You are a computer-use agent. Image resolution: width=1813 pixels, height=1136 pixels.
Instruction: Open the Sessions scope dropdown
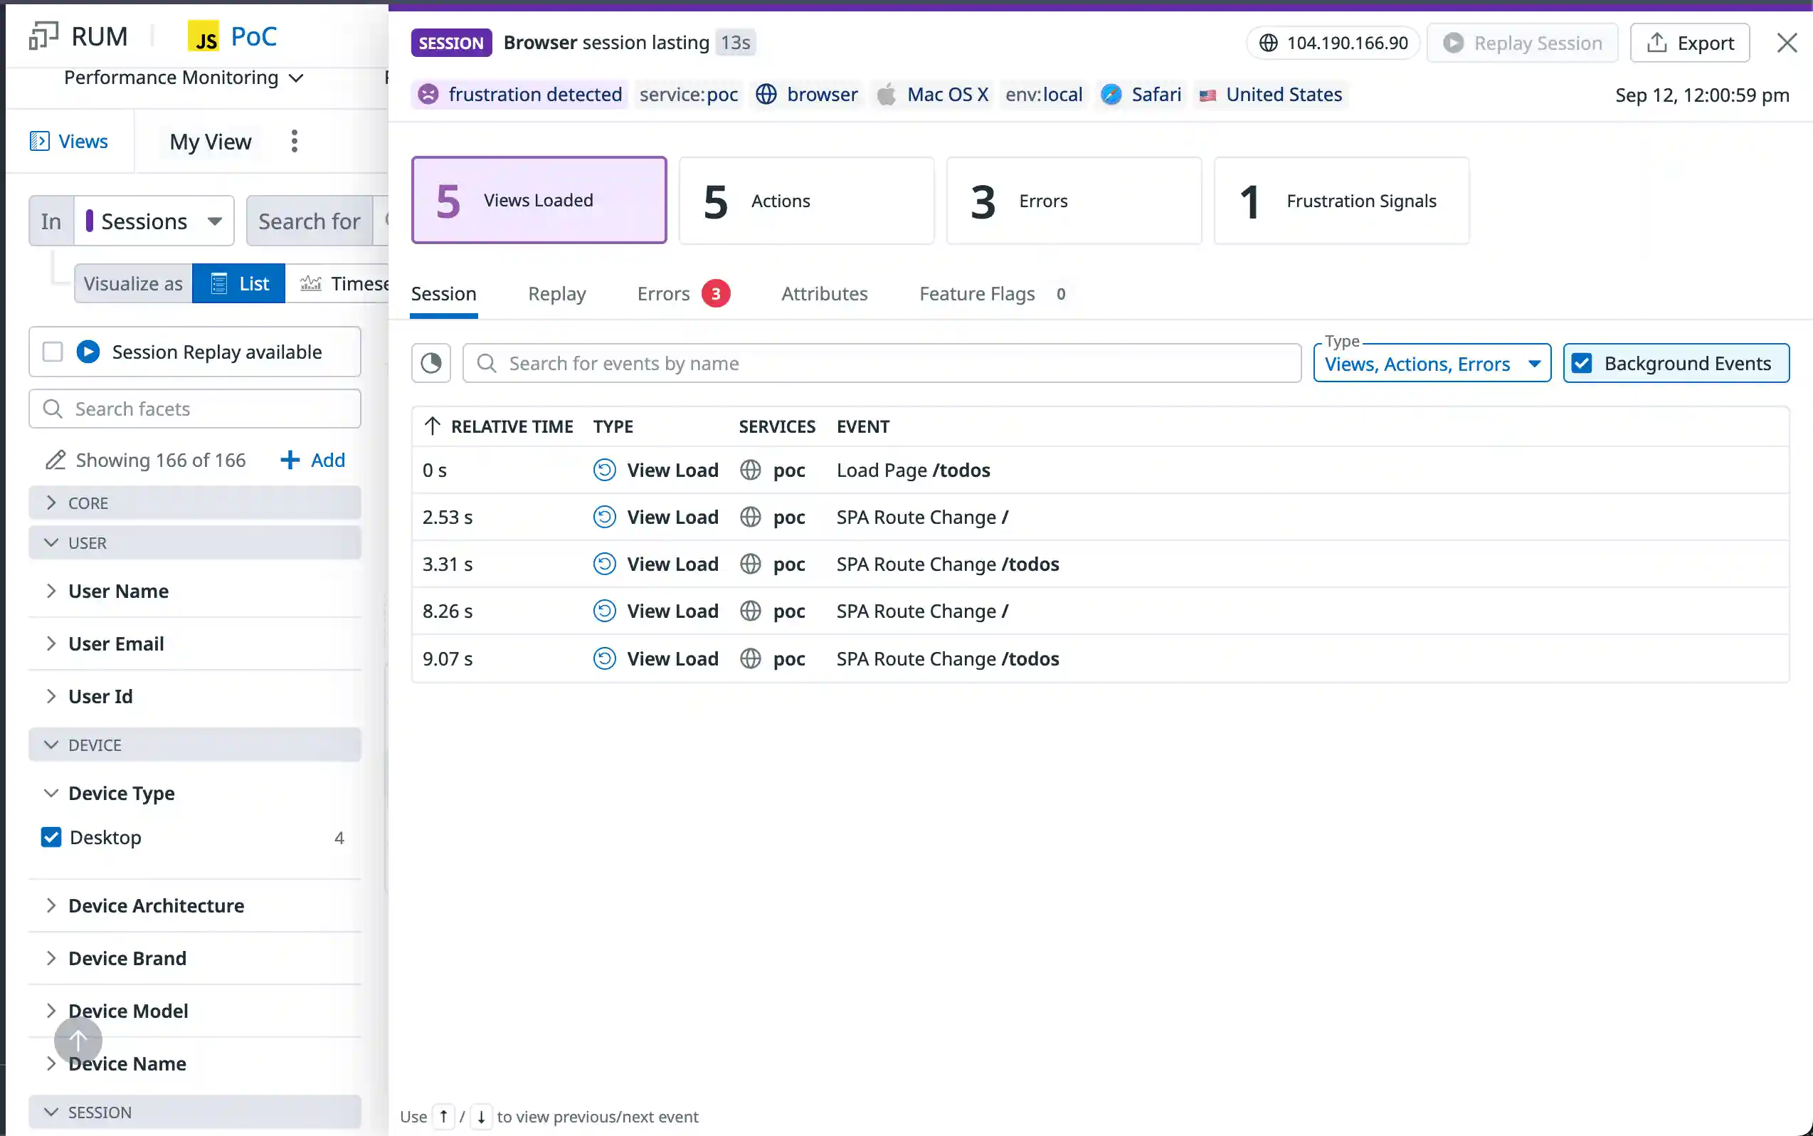(154, 221)
